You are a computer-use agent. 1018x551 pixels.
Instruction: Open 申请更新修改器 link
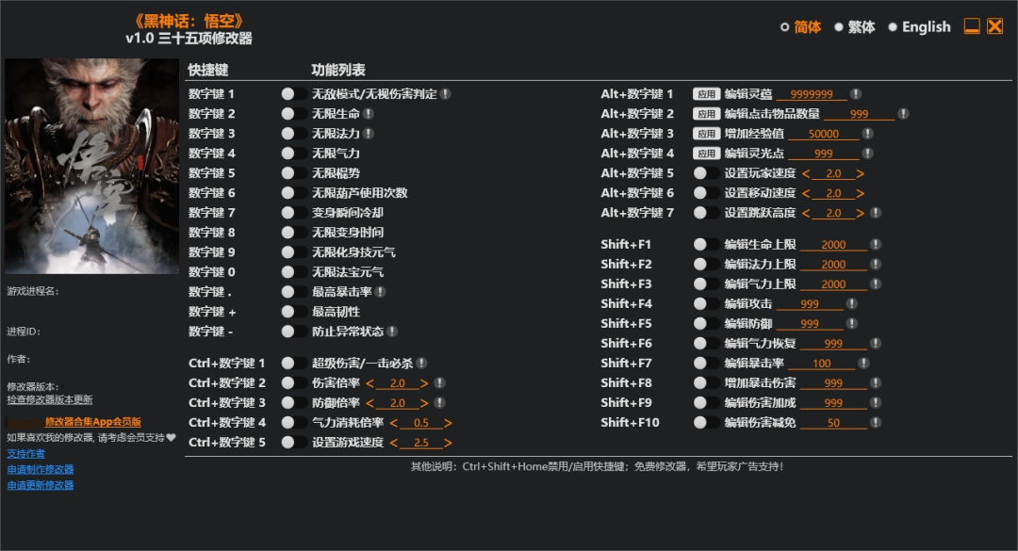[x=41, y=485]
